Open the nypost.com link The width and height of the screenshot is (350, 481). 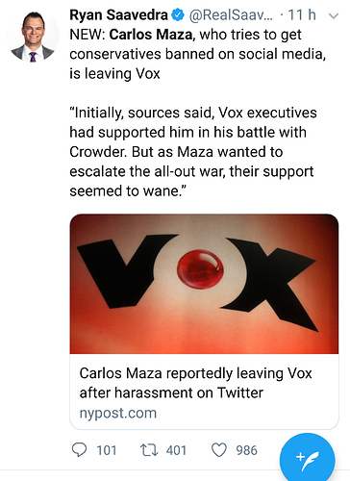[118, 413]
